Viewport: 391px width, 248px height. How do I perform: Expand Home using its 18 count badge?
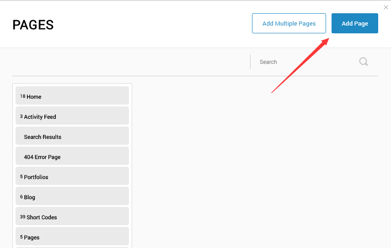click(x=22, y=96)
